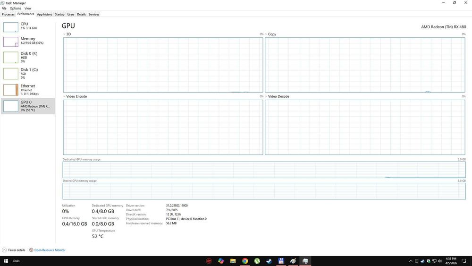Select the CPU usage thumbnail graph

pyautogui.click(x=10, y=27)
